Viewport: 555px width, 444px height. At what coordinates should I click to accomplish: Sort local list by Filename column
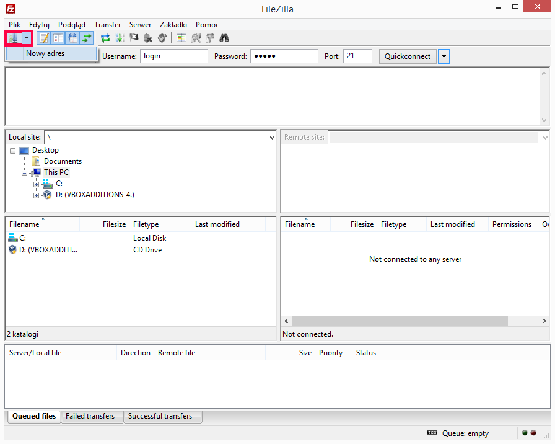[43, 224]
